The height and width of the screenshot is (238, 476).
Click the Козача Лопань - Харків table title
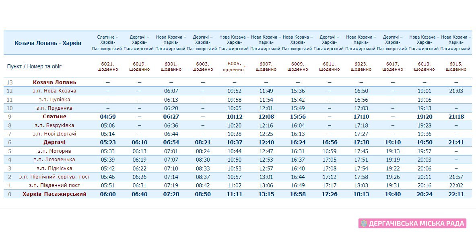[x=48, y=43]
